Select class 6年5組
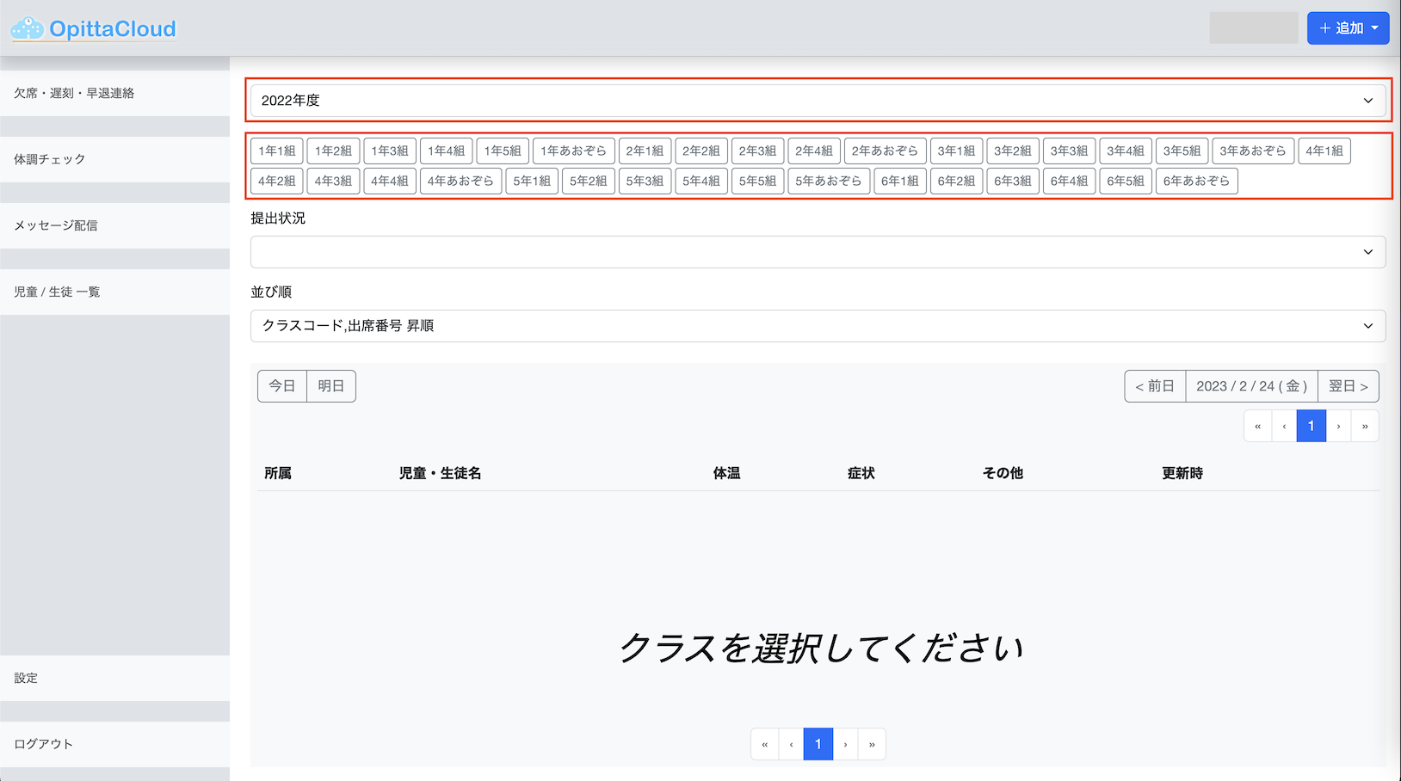The height and width of the screenshot is (781, 1401). click(x=1126, y=181)
